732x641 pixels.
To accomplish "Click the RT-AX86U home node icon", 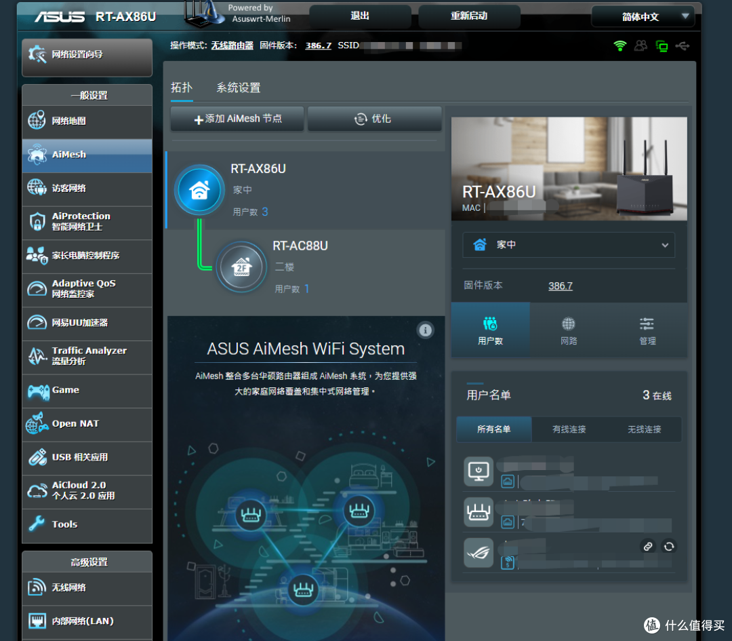I will (199, 191).
